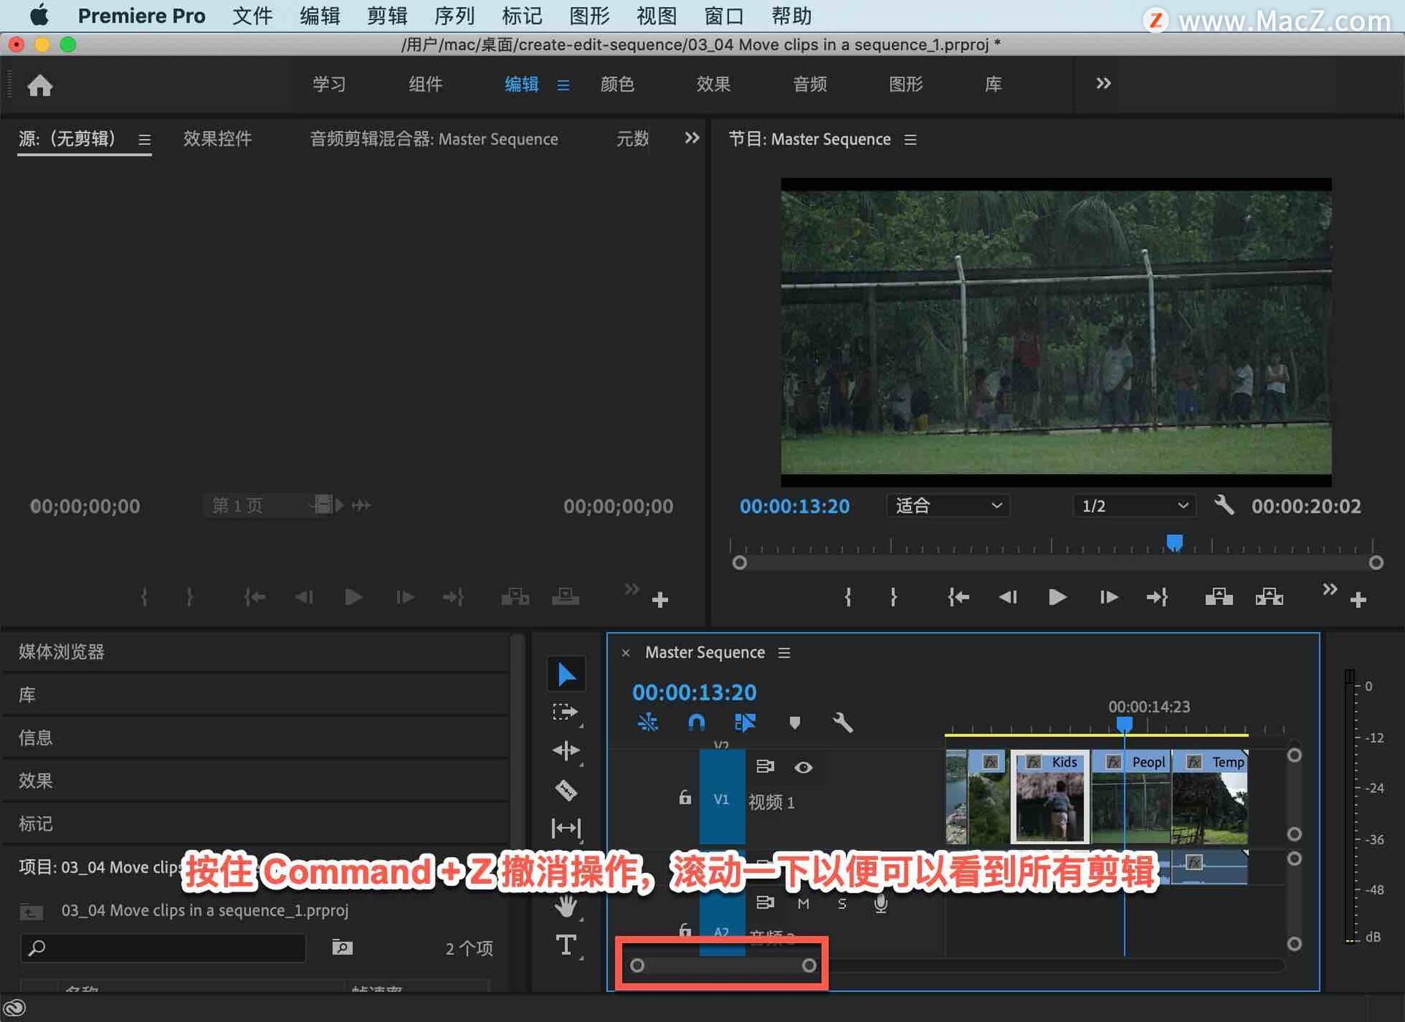Toggle insert sequences as nests

[x=648, y=723]
